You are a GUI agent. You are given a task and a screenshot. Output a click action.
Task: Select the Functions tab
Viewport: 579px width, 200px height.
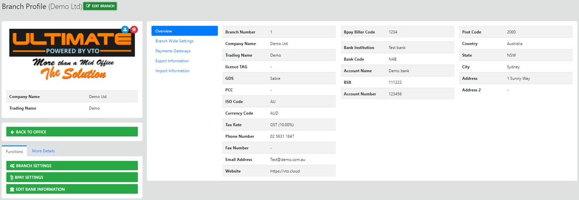click(15, 151)
